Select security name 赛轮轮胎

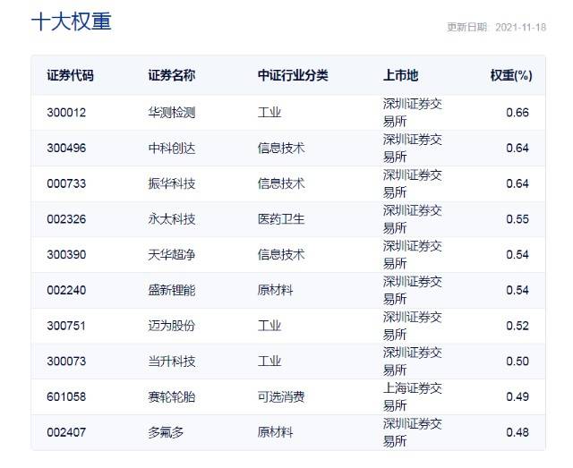point(171,396)
